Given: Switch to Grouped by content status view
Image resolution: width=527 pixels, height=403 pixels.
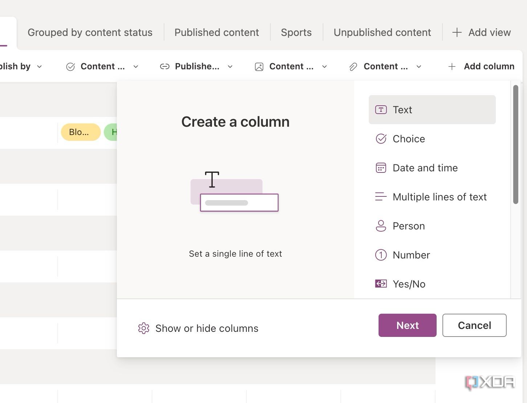Looking at the screenshot, I should point(90,32).
